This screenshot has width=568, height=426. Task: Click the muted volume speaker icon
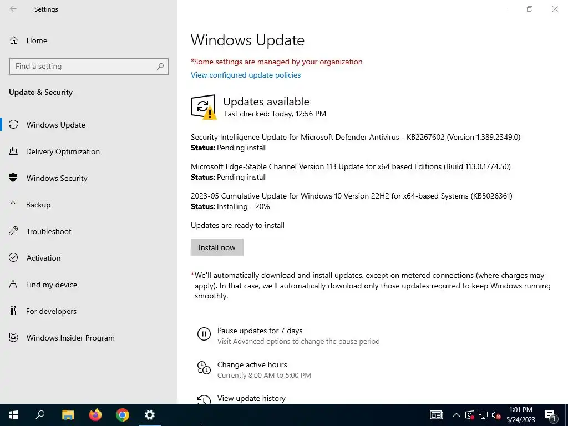(x=496, y=415)
